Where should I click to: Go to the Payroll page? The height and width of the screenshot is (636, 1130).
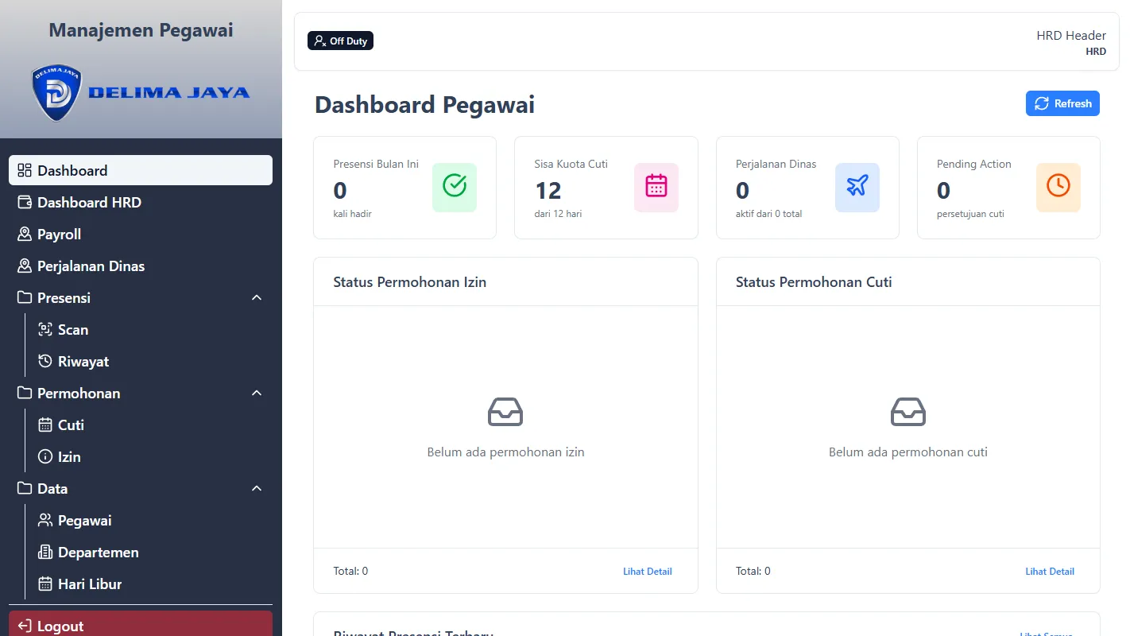click(59, 234)
